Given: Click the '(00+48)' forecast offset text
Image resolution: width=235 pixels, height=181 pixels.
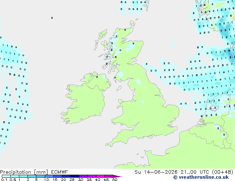Looking at the screenshot, I should (223, 172).
